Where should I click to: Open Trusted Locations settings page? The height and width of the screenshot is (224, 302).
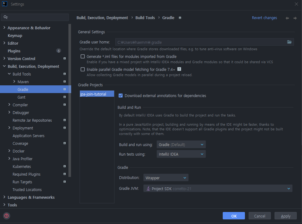[27, 189]
